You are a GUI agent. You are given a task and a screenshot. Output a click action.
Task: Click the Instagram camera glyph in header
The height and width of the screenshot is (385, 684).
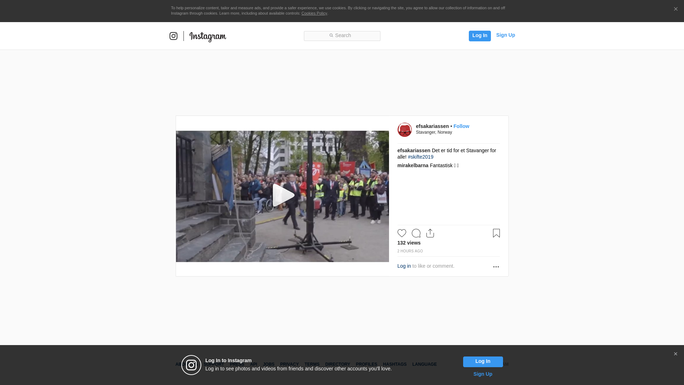tap(173, 36)
